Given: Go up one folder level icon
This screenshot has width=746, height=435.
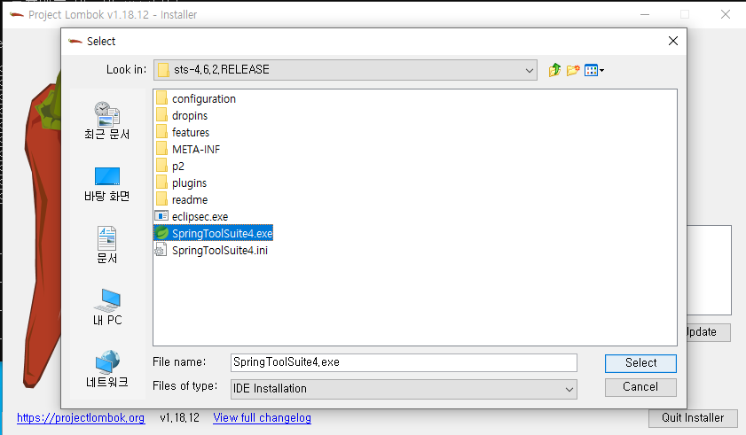Looking at the screenshot, I should [554, 70].
